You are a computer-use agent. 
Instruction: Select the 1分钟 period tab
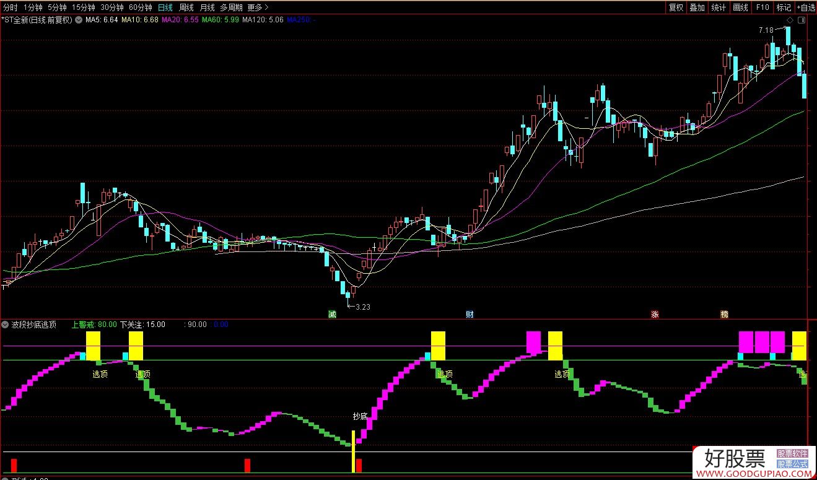pos(33,7)
